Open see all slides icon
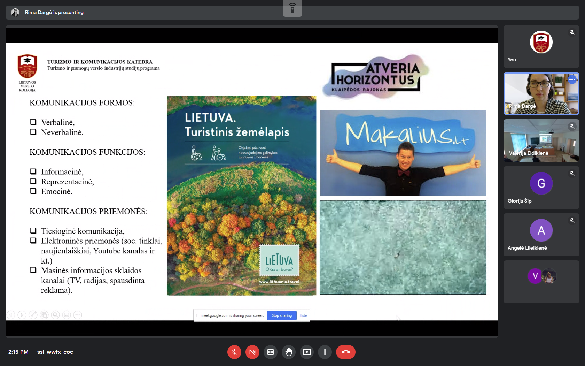The height and width of the screenshot is (366, 585). tap(44, 315)
